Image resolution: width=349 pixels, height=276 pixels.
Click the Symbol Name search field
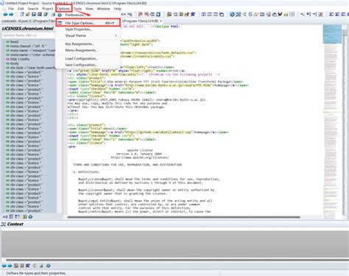pos(28,35)
